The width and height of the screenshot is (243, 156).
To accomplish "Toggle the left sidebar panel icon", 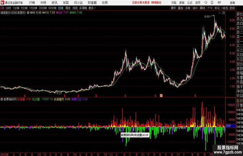I will tap(2, 8).
